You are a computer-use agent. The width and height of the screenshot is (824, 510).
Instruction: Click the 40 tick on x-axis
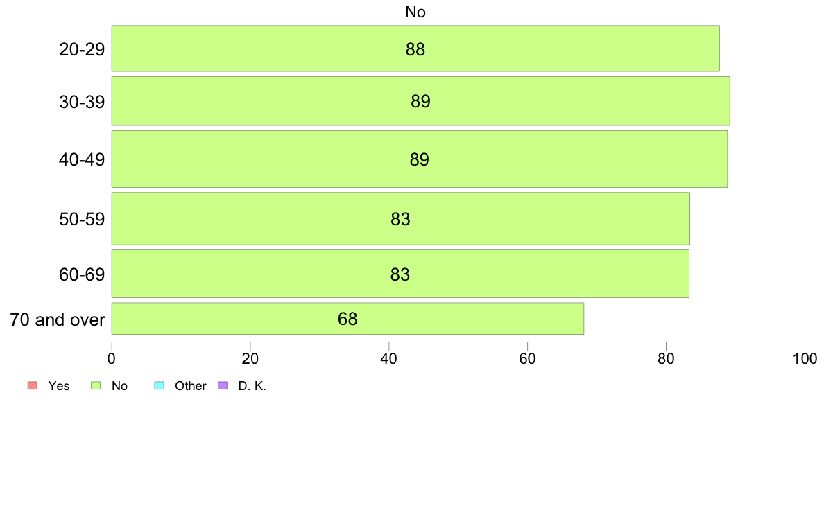pyautogui.click(x=389, y=359)
